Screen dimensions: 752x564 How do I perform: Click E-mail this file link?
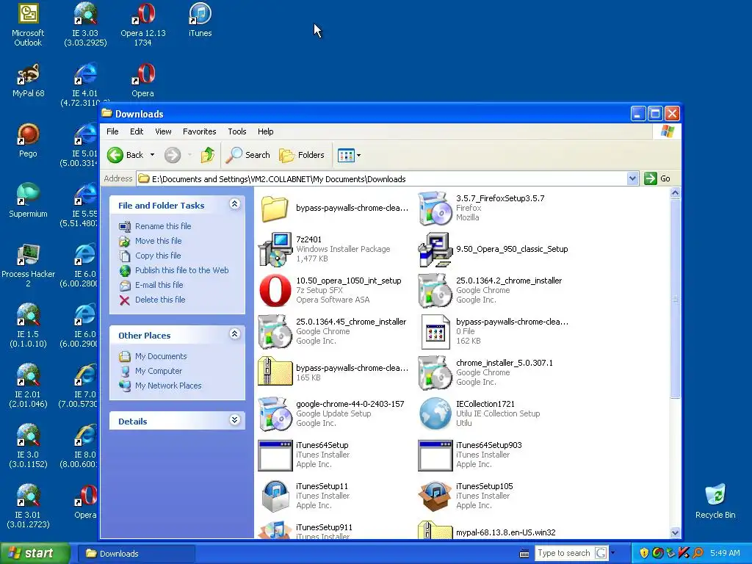tap(159, 285)
